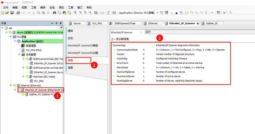Viewport: 255px width, 134px height.
Task: Stop the application with the blue square
Action: 176,13
